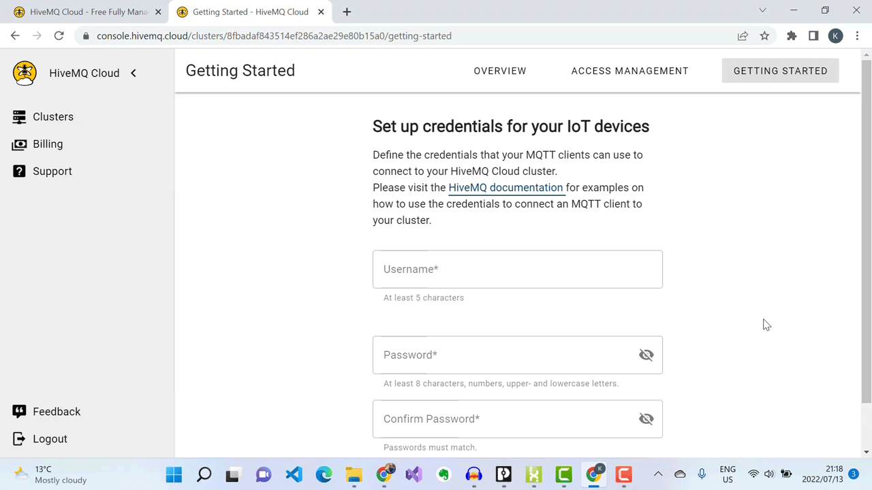Open Windows Search from the taskbar
Screen dimensions: 872x490
204,474
